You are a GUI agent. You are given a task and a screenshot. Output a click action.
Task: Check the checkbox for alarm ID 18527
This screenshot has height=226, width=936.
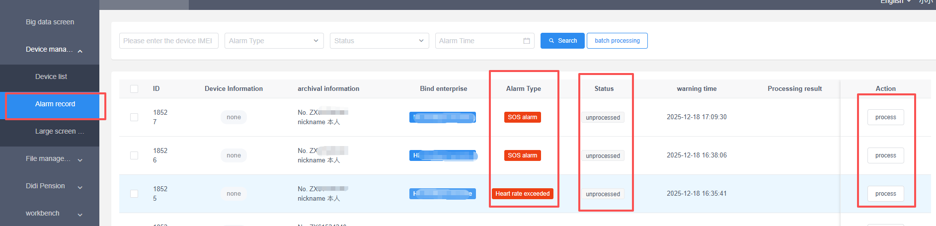pos(134,117)
